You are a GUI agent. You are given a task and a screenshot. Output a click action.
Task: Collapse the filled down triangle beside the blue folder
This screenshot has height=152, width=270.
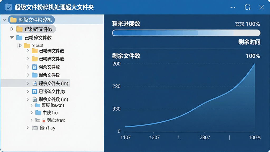coord(12,37)
